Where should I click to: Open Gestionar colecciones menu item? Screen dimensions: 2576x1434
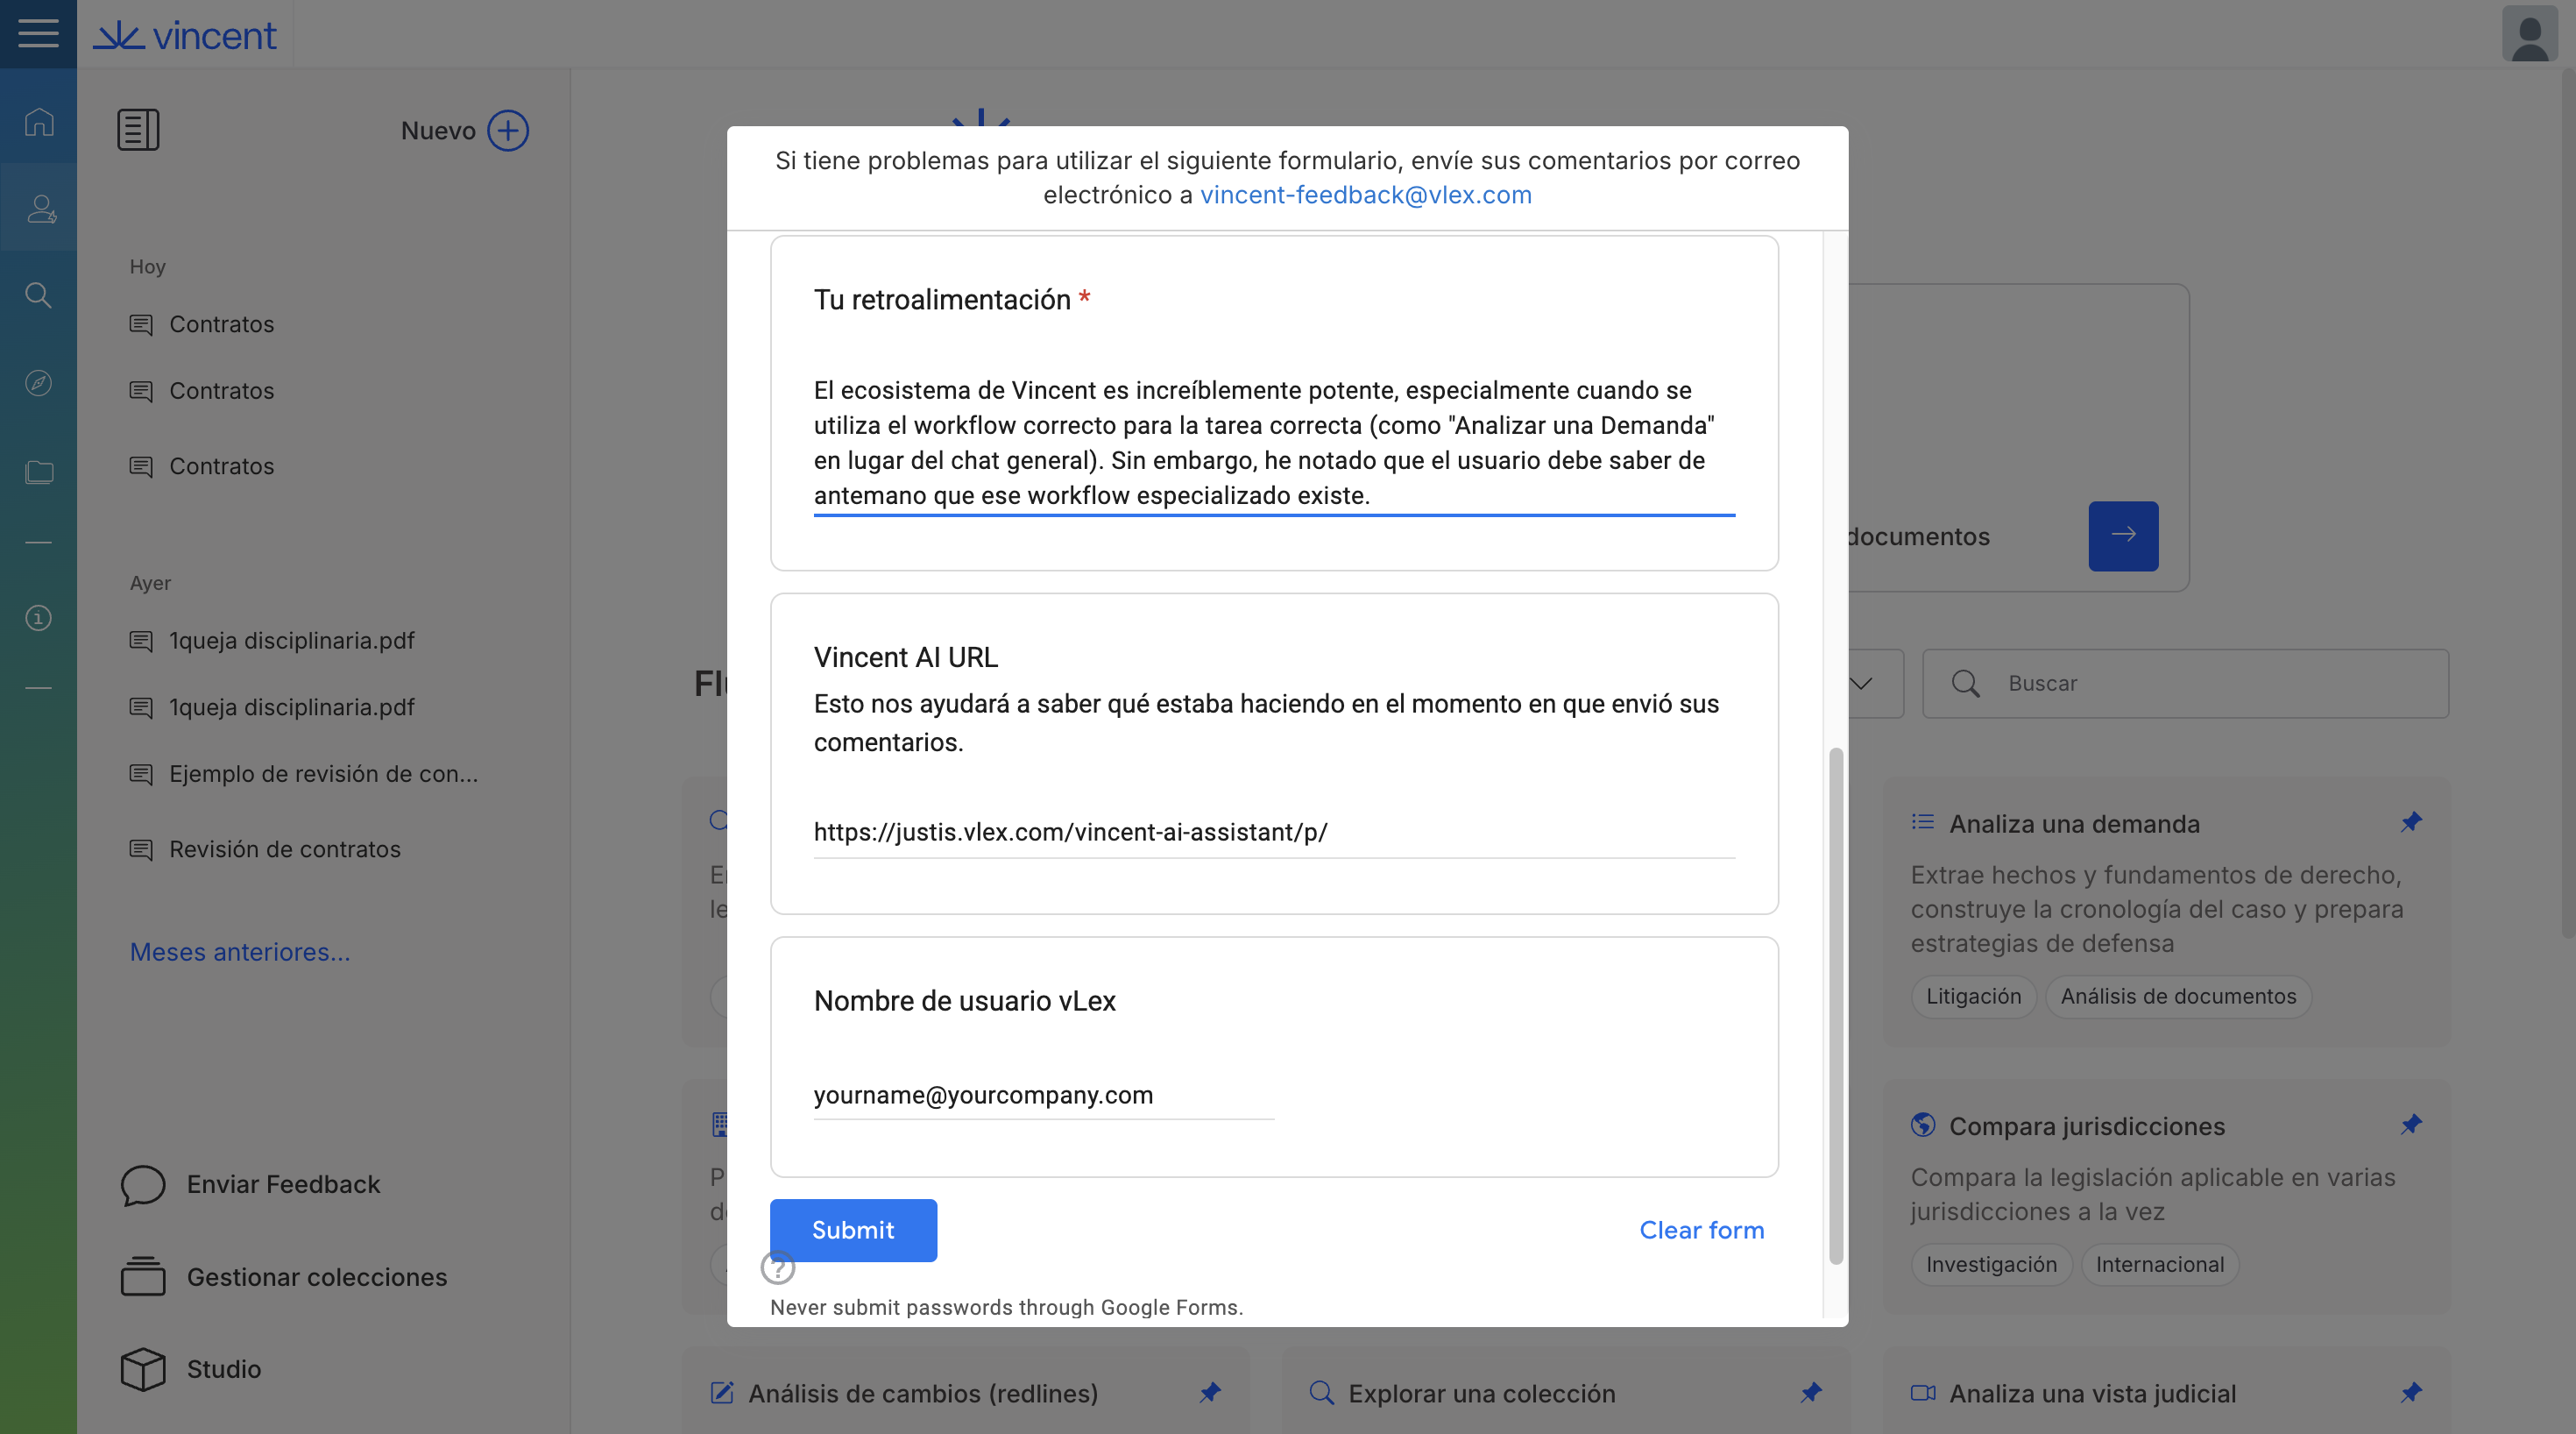click(x=315, y=1277)
